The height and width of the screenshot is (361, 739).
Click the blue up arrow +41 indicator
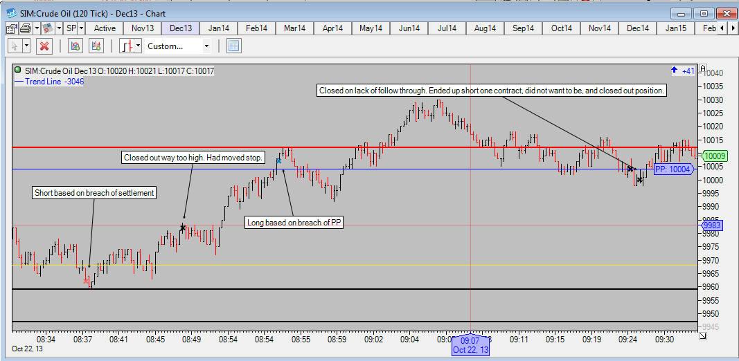683,71
